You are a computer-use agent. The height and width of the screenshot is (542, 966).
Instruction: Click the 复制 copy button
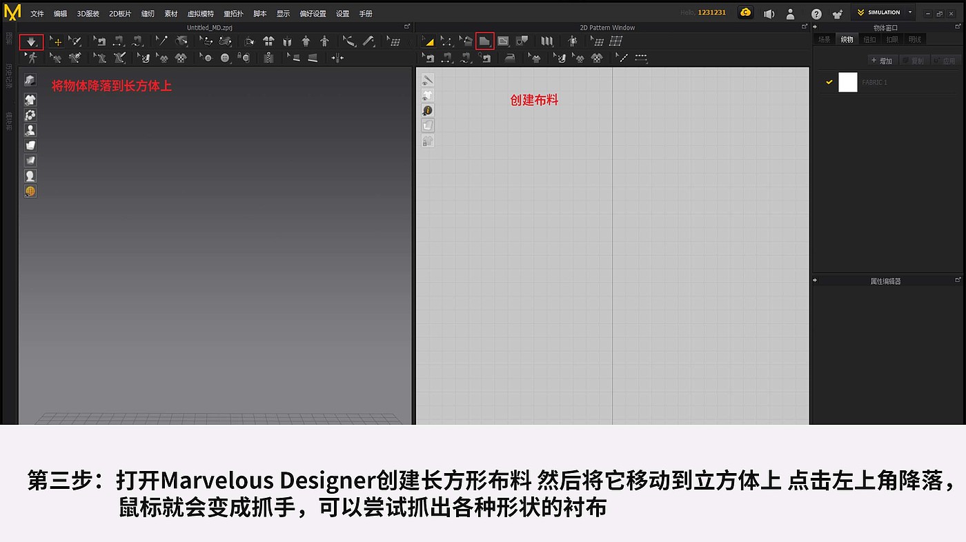coord(914,61)
